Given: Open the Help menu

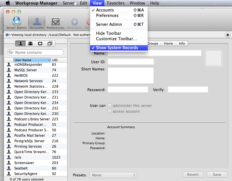Looking at the screenshot, I should (155, 3).
